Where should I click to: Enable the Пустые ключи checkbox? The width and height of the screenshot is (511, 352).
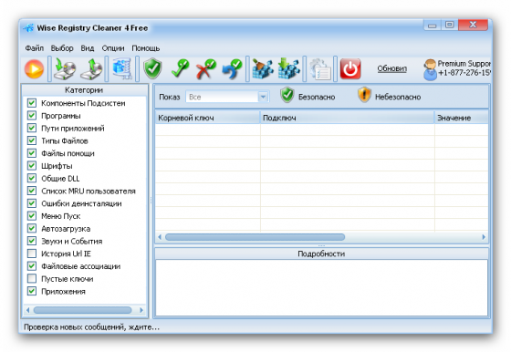coord(32,278)
